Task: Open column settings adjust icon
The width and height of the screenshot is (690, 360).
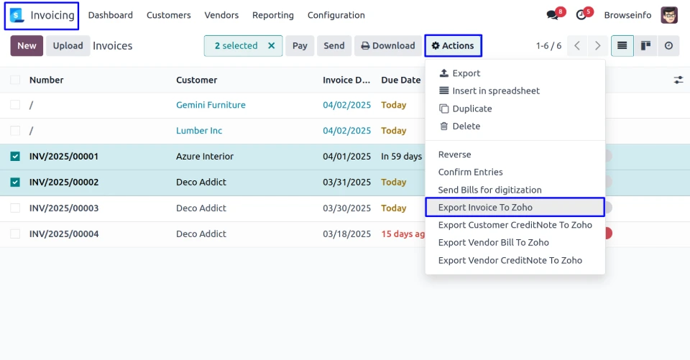Action: [x=678, y=80]
